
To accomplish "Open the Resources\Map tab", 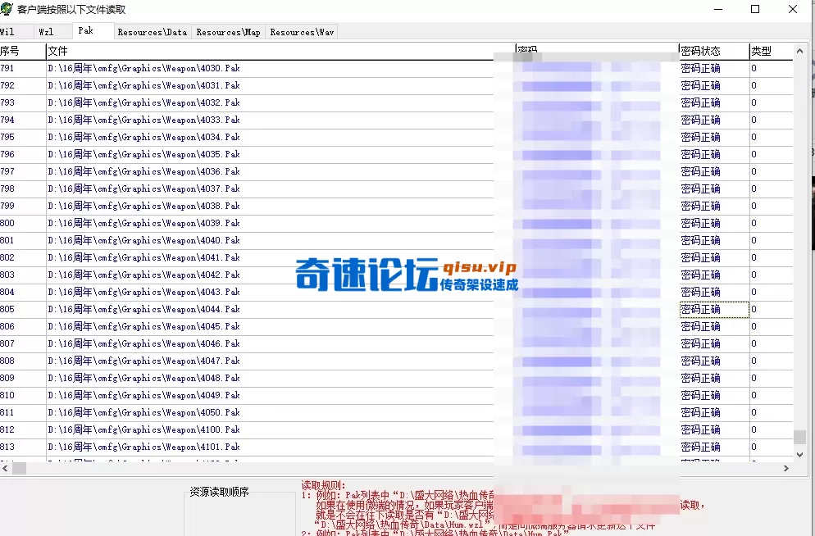I will point(228,31).
